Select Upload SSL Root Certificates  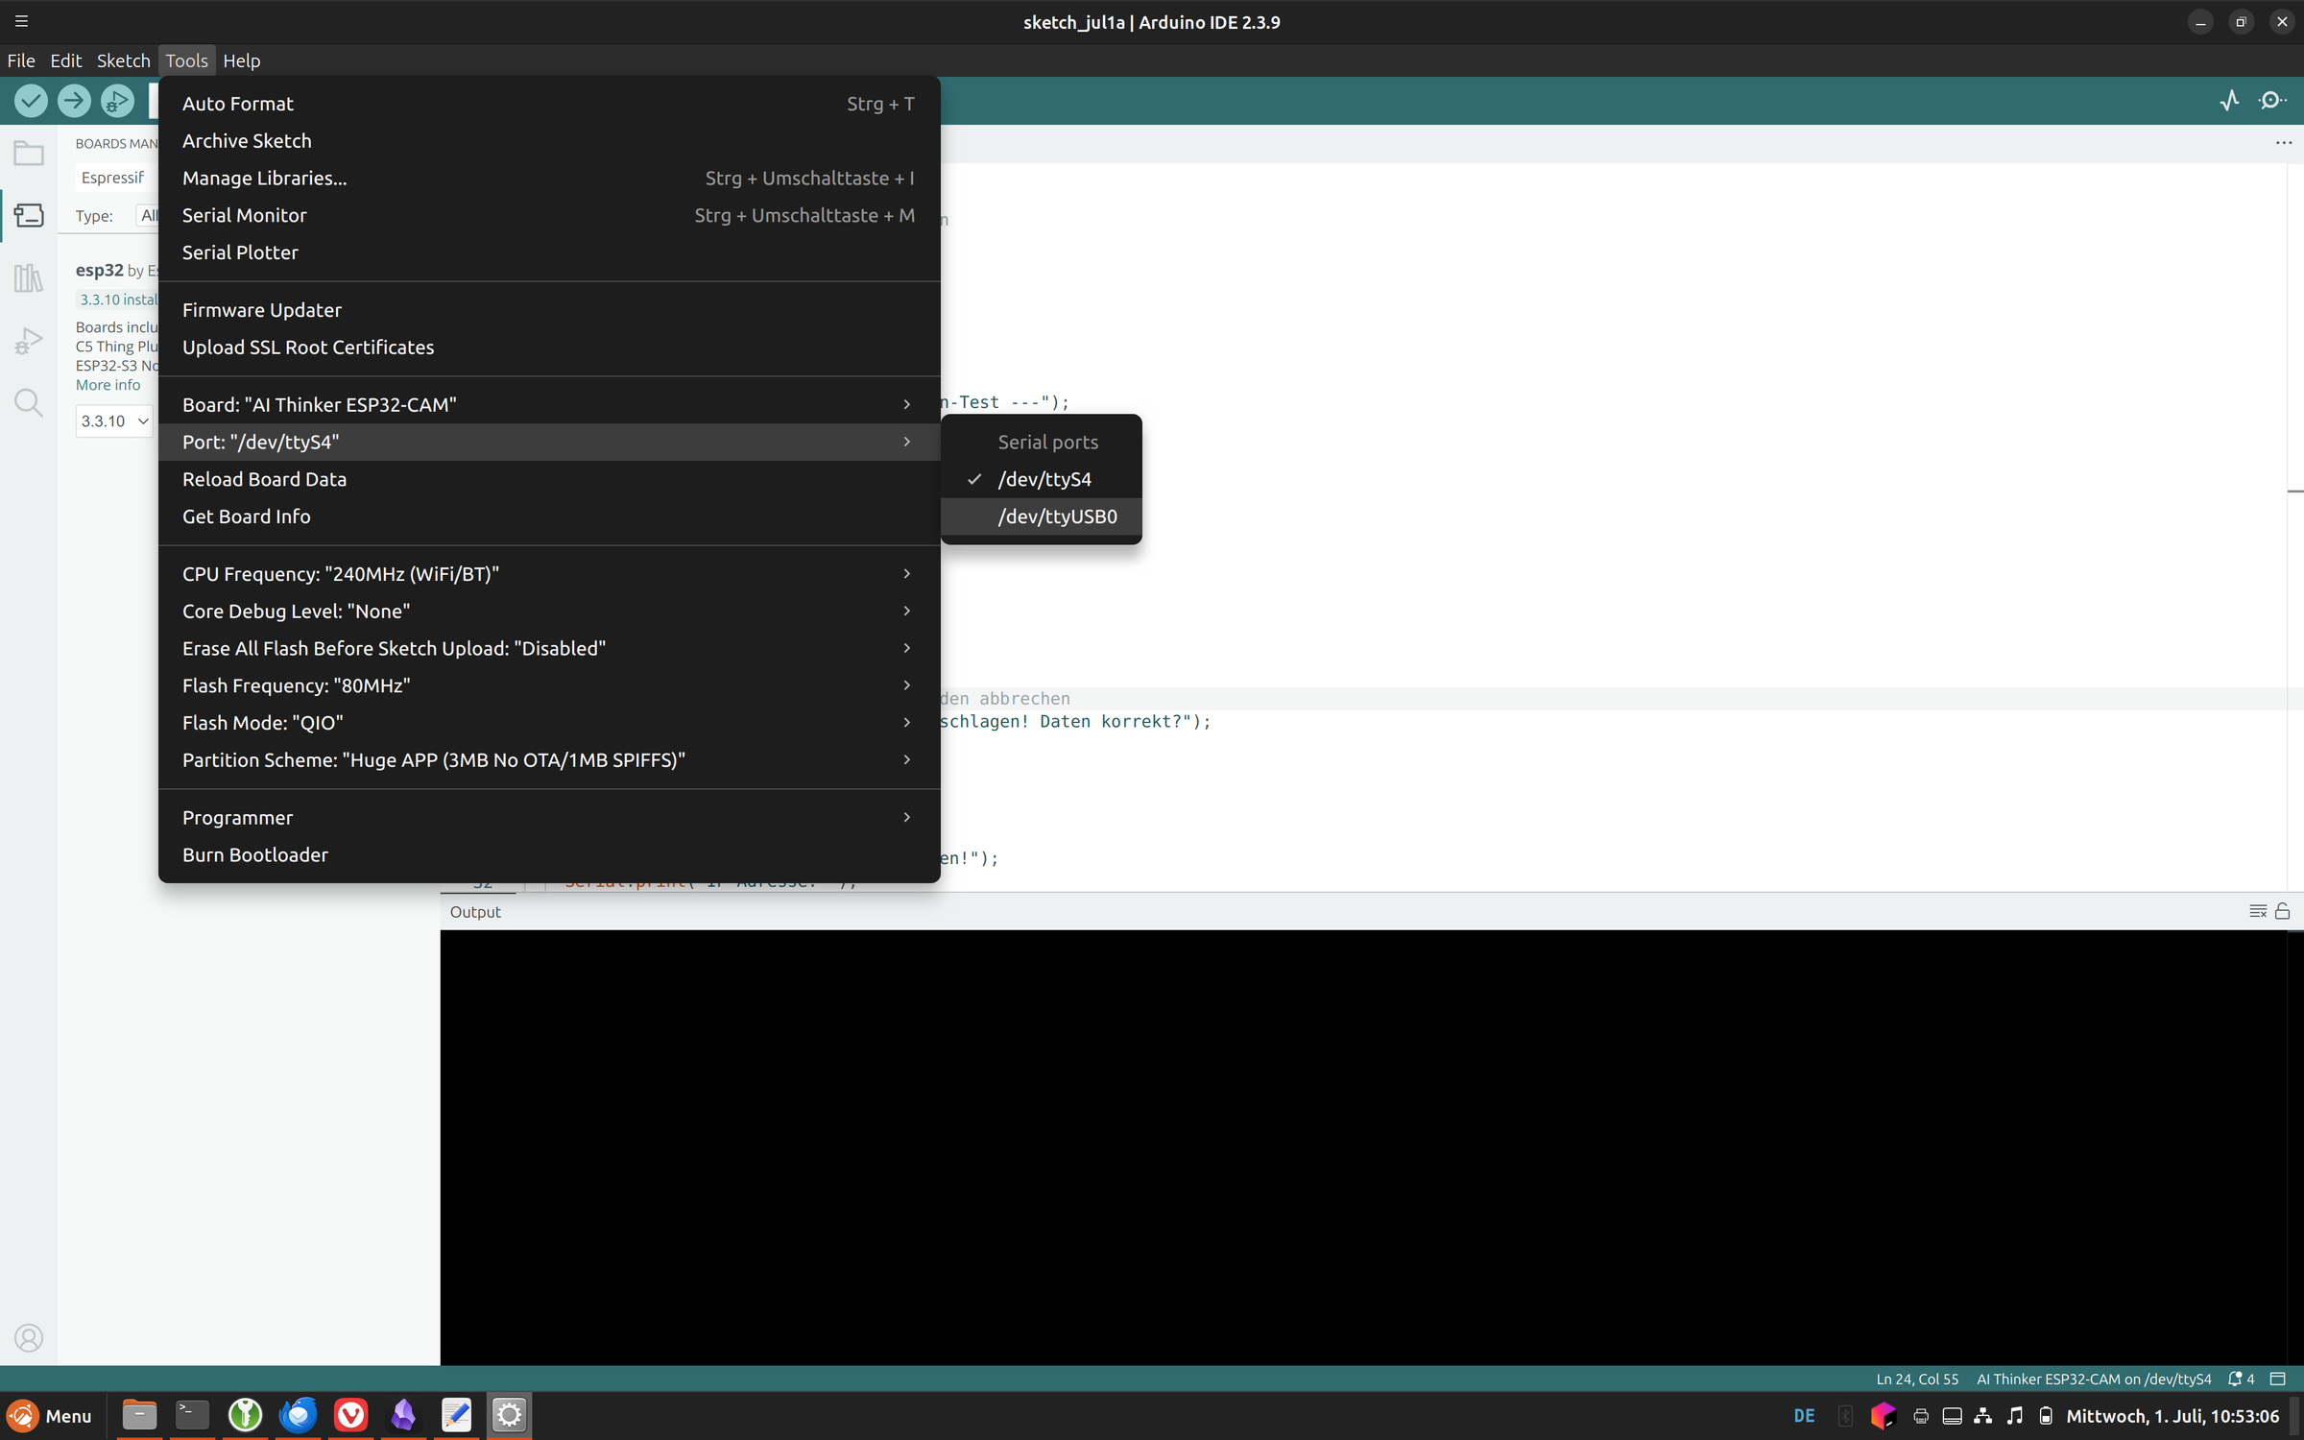pos(549,348)
